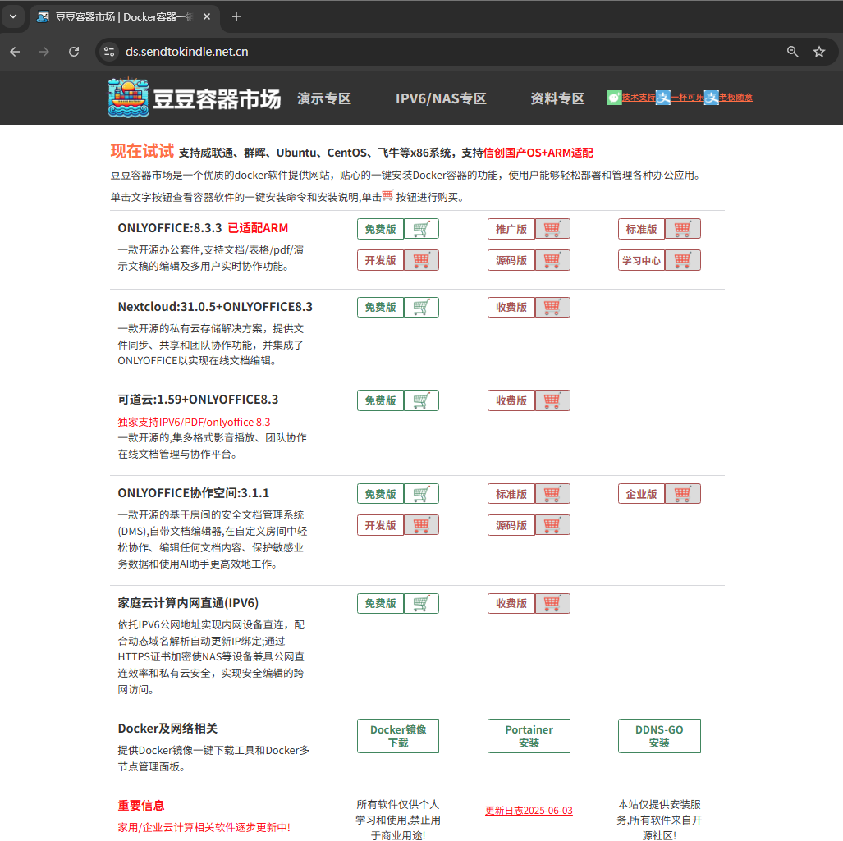Click 协作空间 免费版 button

click(x=381, y=494)
